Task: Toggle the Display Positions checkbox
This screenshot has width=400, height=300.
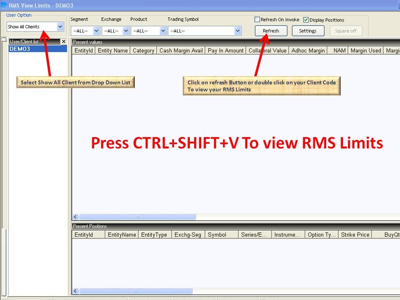Action: [x=306, y=20]
